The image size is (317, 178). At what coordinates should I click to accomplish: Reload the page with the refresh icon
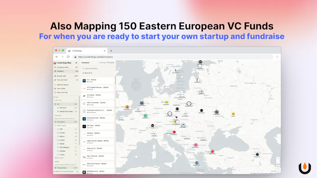point(68,57)
